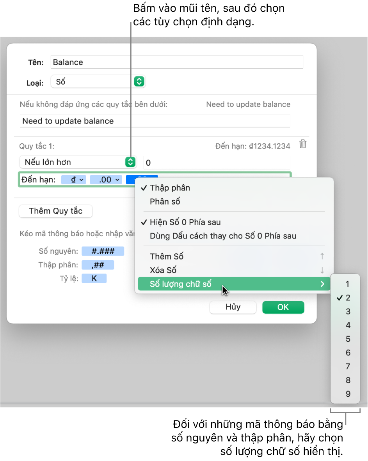Expand the .00 decimal token arrow
Screen dimensions: 368x461
pyautogui.click(x=117, y=180)
